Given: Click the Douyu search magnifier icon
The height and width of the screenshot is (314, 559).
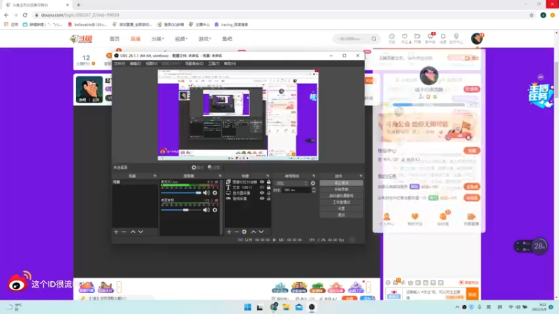Looking at the screenshot, I should tap(374, 39).
